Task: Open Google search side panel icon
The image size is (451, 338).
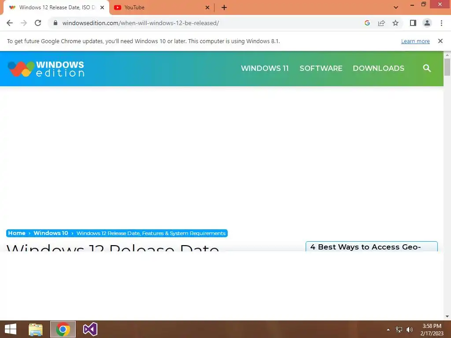Action: tap(367, 23)
